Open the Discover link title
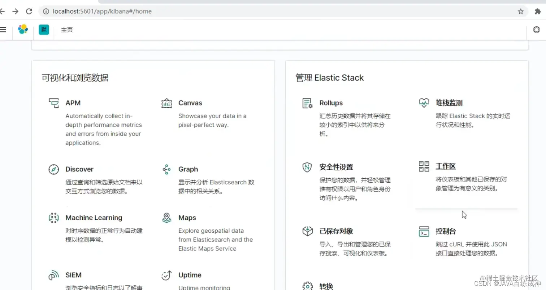 (79, 169)
